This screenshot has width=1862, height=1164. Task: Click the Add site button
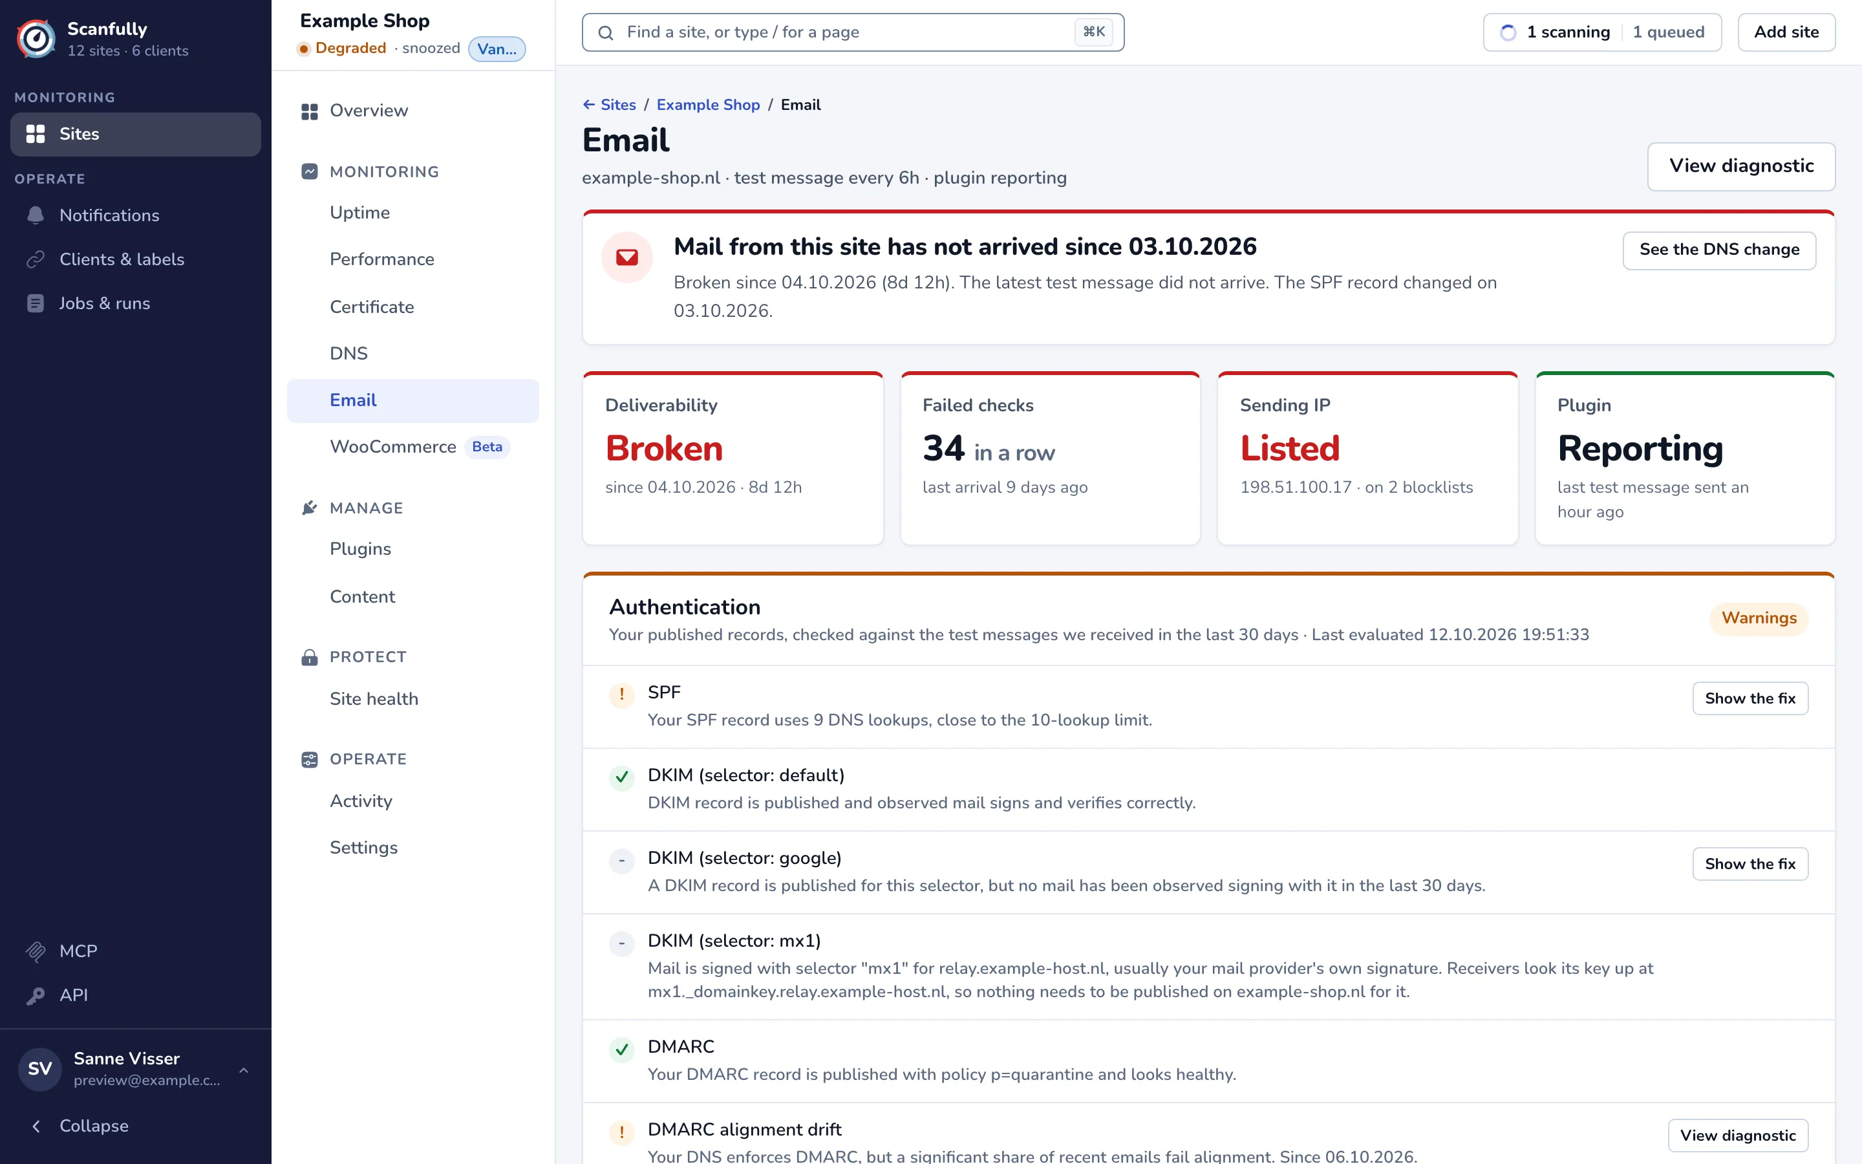(1786, 32)
